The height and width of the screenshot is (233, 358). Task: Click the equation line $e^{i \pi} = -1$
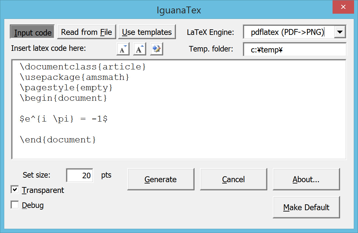pos(64,119)
